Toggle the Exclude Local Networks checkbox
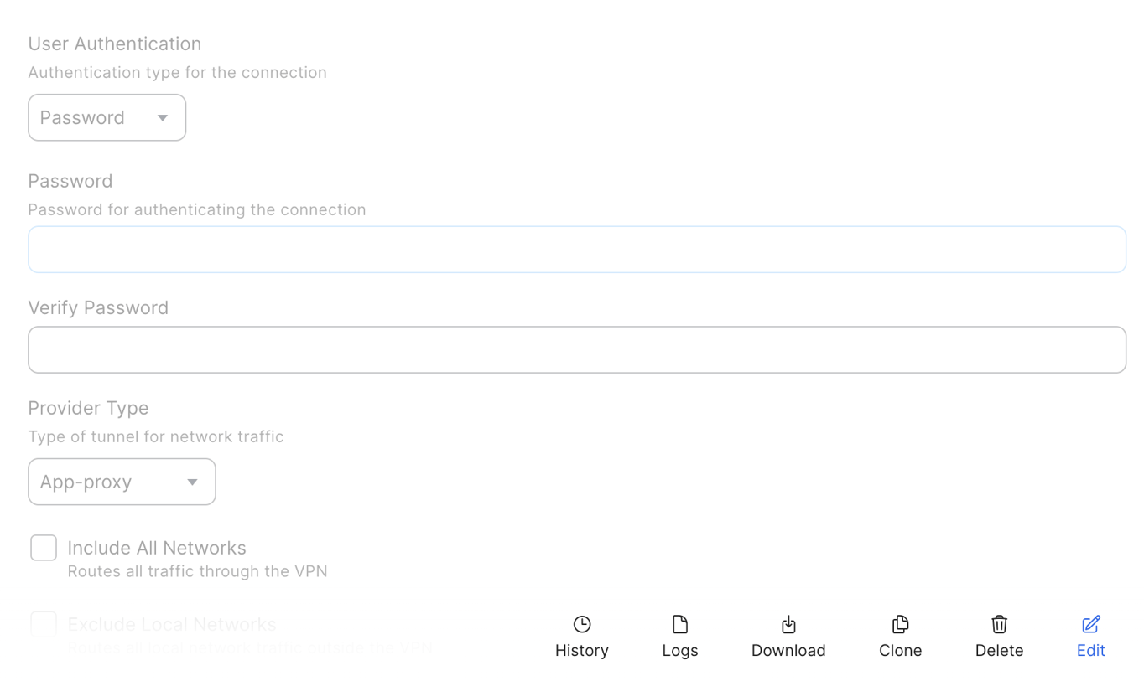The height and width of the screenshot is (681, 1144). (x=44, y=624)
